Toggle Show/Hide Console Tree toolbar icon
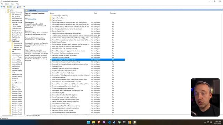223x125 pixels. tap(11, 7)
